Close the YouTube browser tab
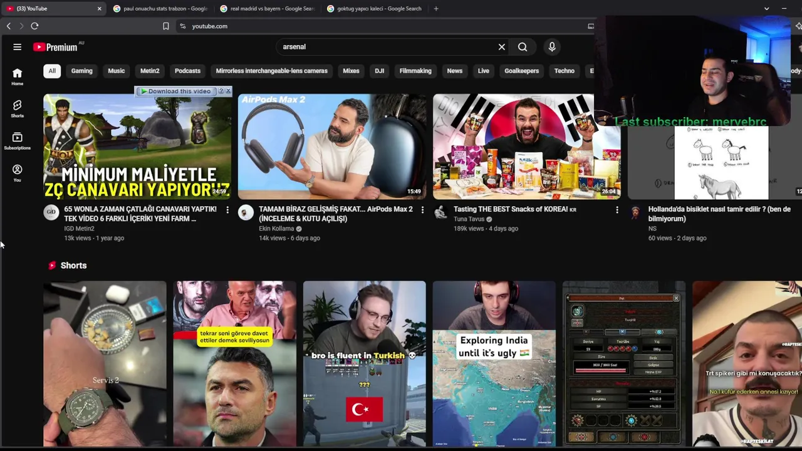The height and width of the screenshot is (451, 802). point(99,9)
